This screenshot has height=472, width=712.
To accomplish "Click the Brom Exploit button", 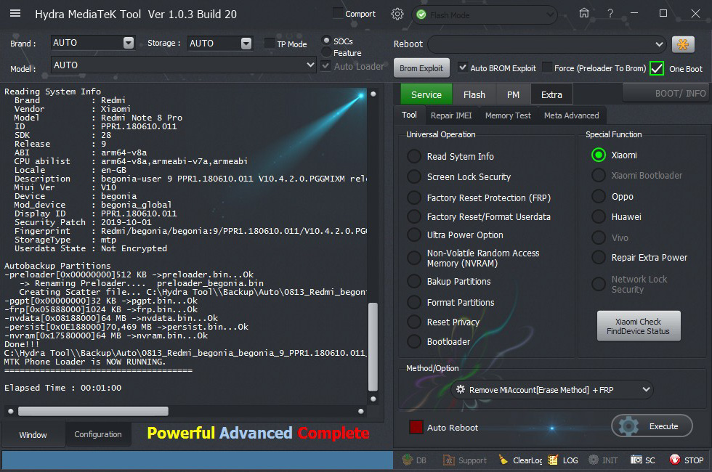I will [x=421, y=68].
